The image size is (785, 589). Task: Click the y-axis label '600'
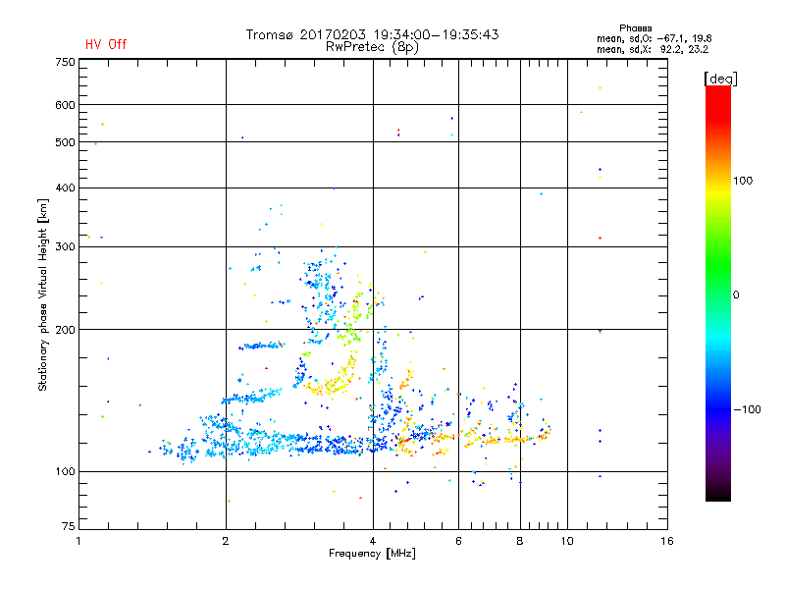coord(65,105)
